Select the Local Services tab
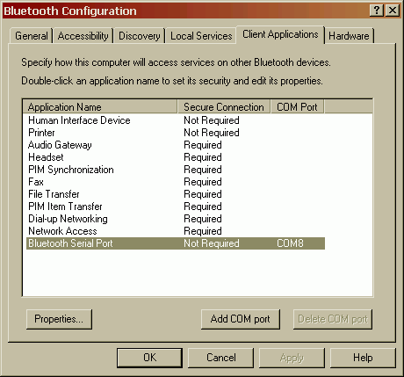Viewport: 404px width, 377px height. coord(201,36)
